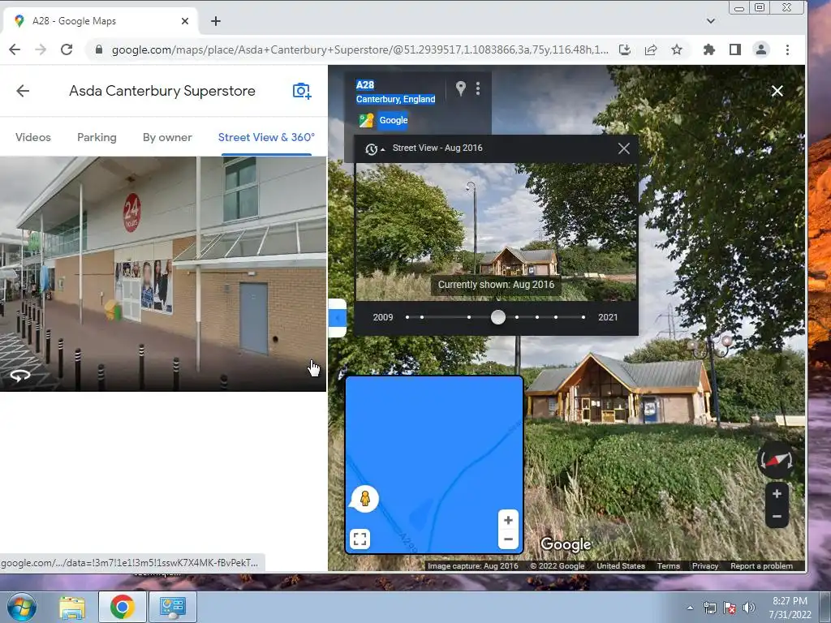Open the Parking tab
Viewport: 831px width, 623px height.
[x=97, y=137]
